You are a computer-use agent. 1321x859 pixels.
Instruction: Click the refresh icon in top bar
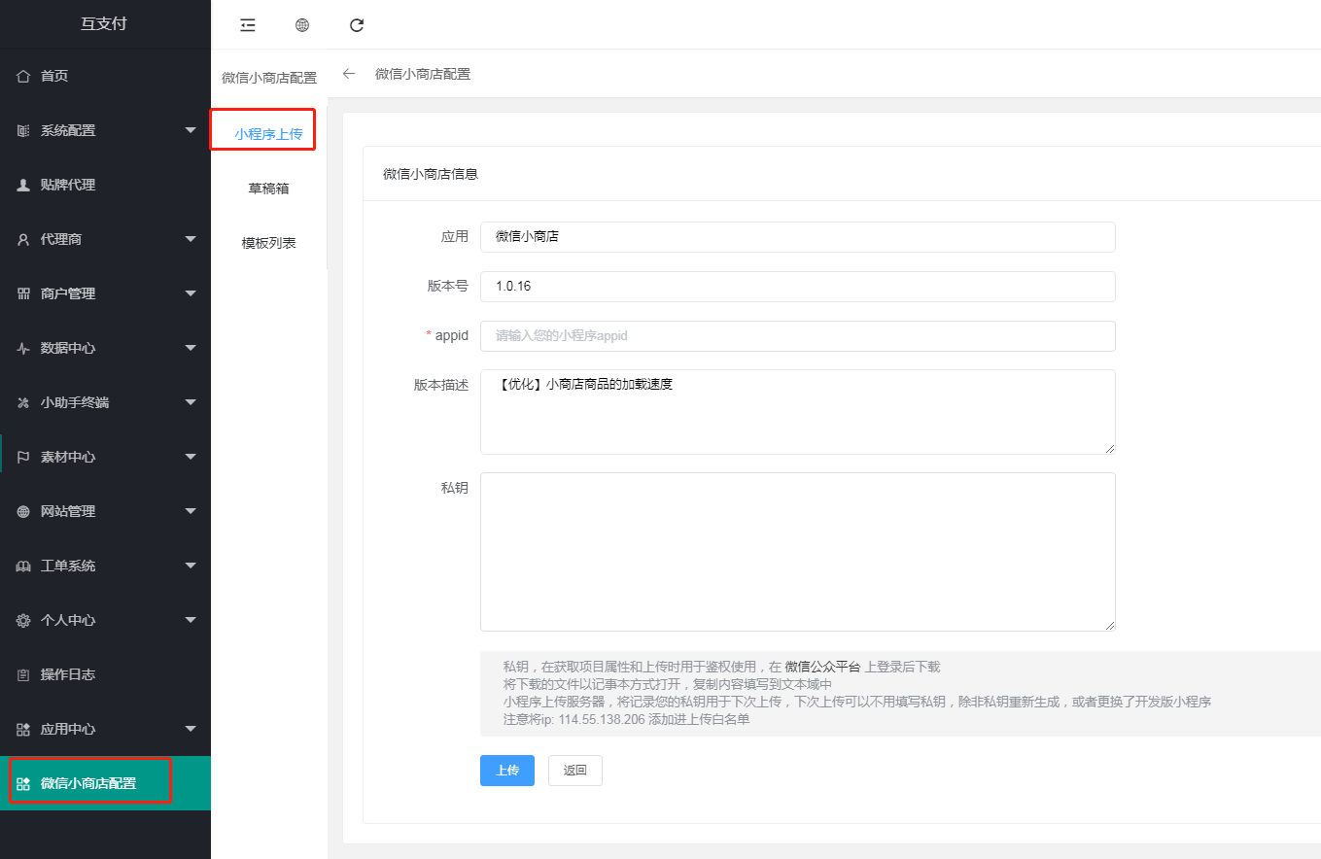357,25
